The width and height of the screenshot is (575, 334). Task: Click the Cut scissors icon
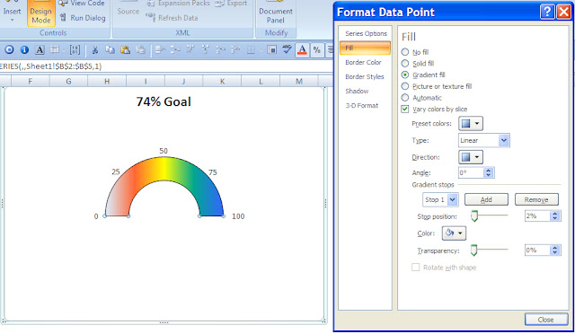click(x=94, y=49)
